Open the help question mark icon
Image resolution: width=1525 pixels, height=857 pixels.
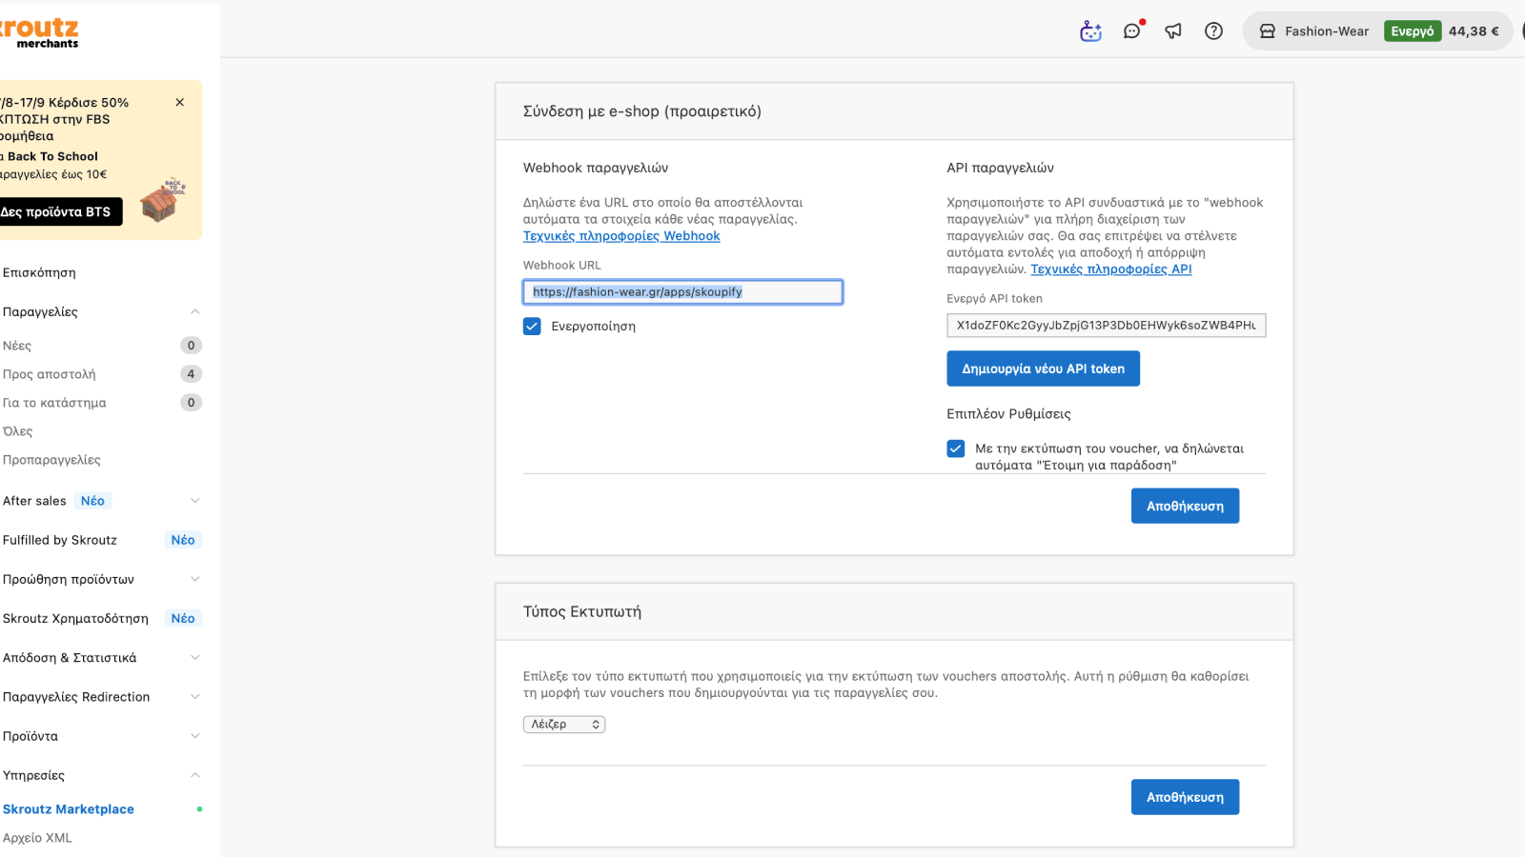1213,31
